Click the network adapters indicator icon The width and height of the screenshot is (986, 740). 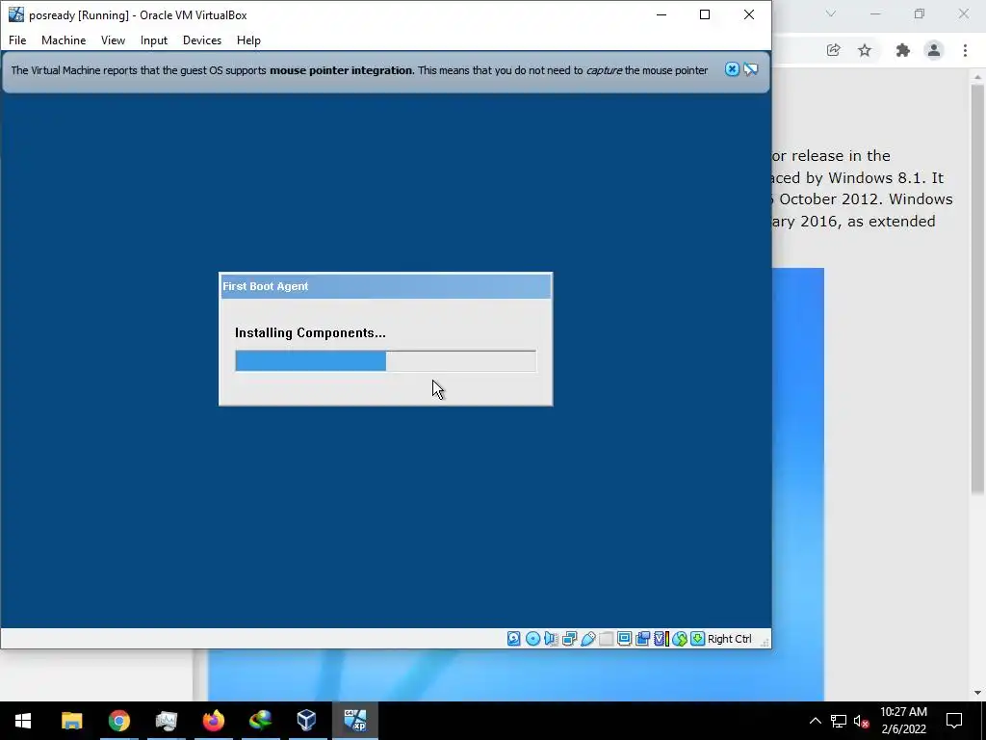tap(570, 639)
